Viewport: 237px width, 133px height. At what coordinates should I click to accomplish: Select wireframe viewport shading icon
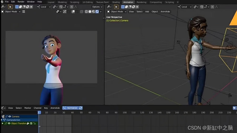click(86, 12)
